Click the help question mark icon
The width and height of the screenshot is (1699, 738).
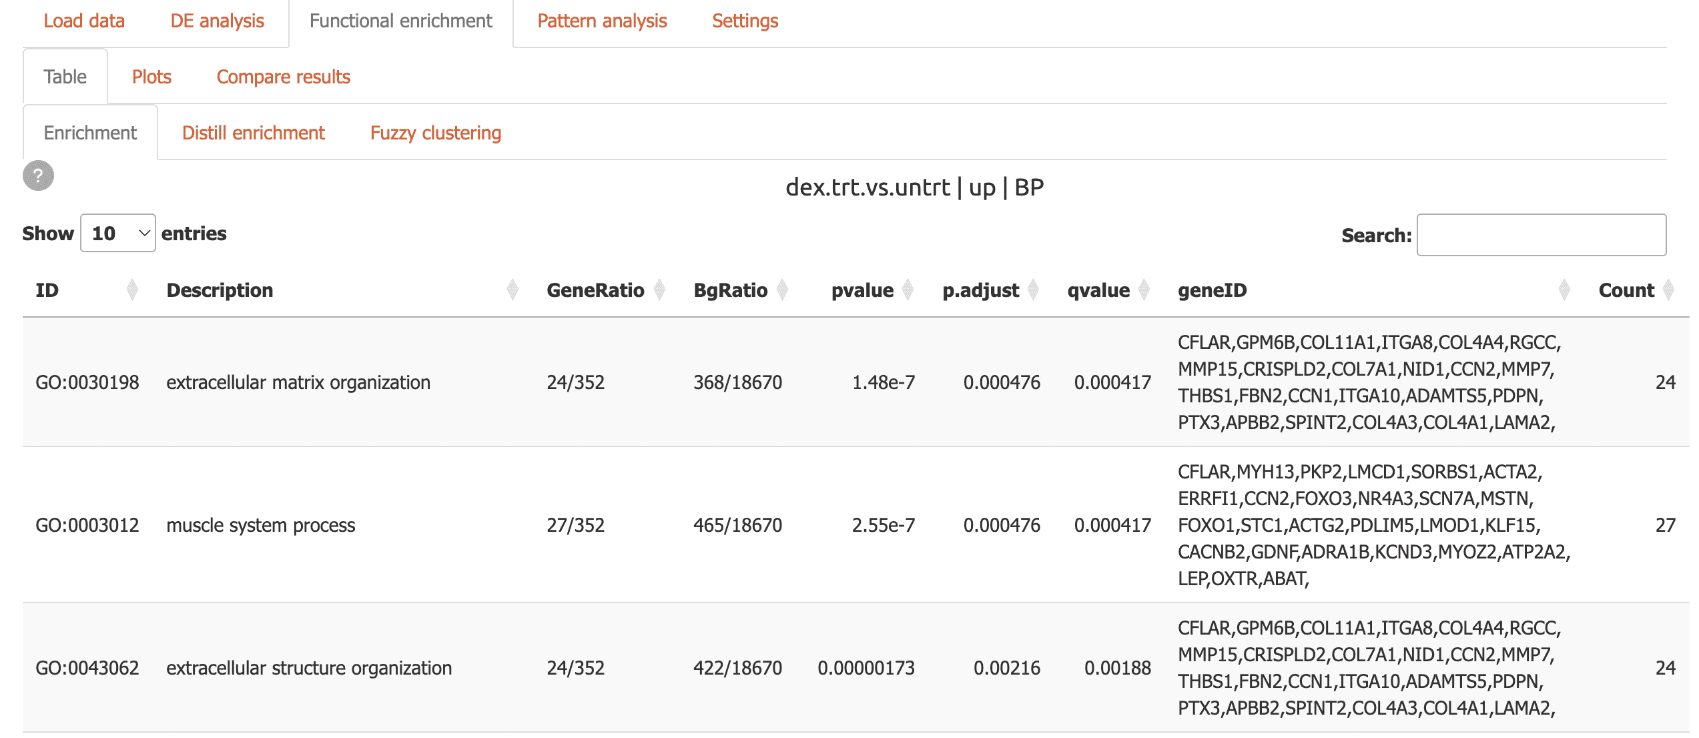38,176
